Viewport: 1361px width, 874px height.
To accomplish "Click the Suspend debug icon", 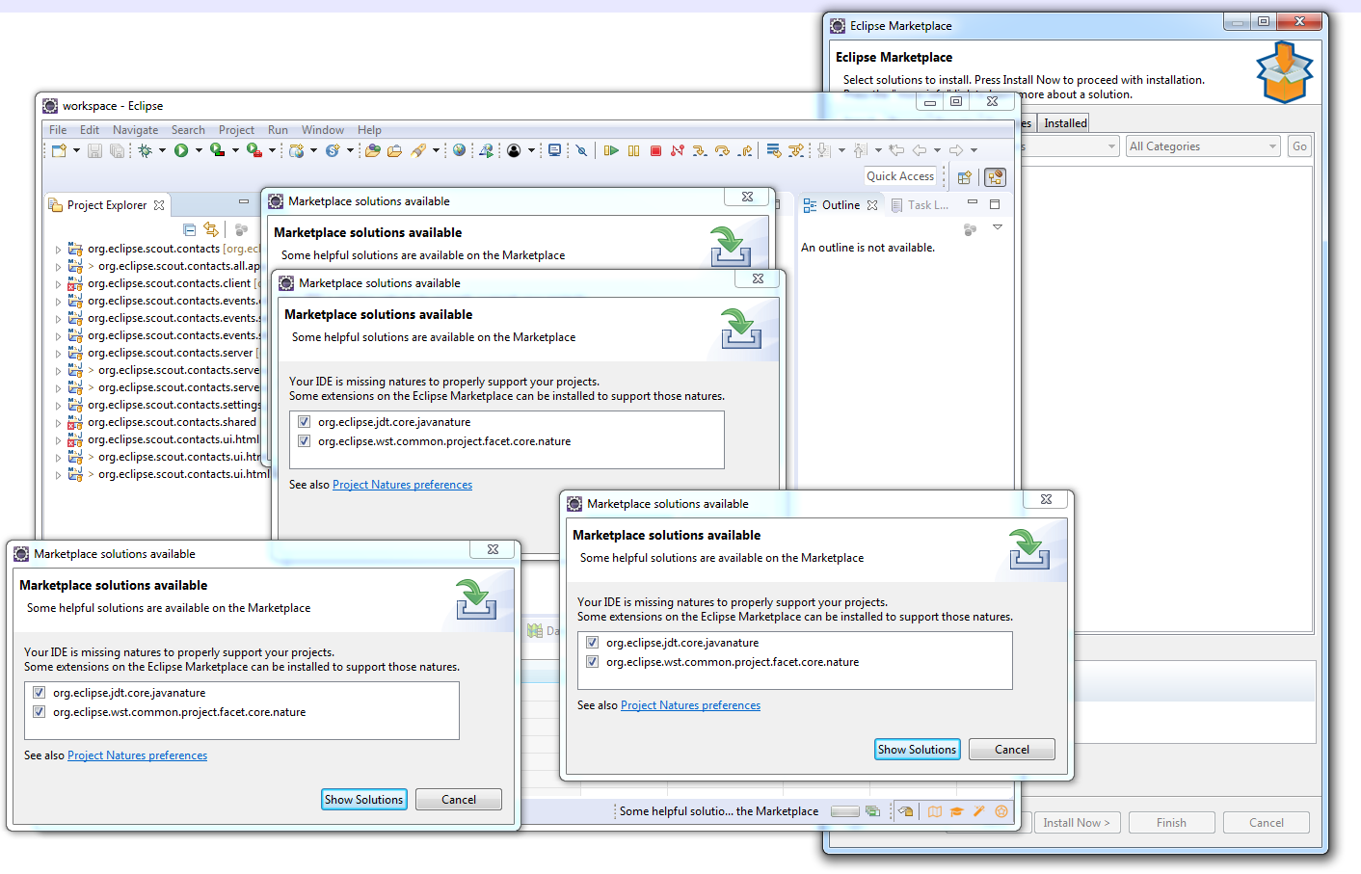I will click(x=633, y=150).
